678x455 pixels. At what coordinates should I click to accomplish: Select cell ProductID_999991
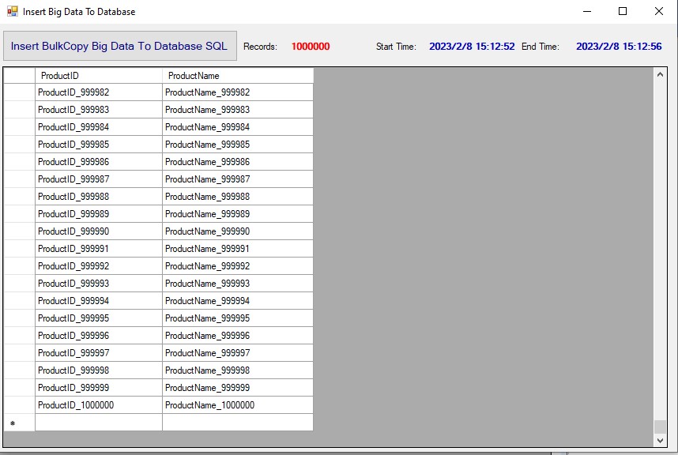click(x=99, y=249)
